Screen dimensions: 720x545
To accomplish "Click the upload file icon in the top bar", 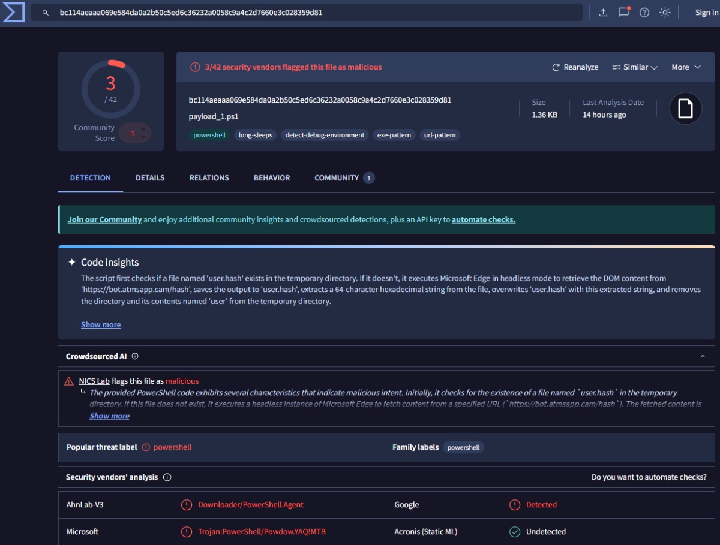I will (x=603, y=13).
